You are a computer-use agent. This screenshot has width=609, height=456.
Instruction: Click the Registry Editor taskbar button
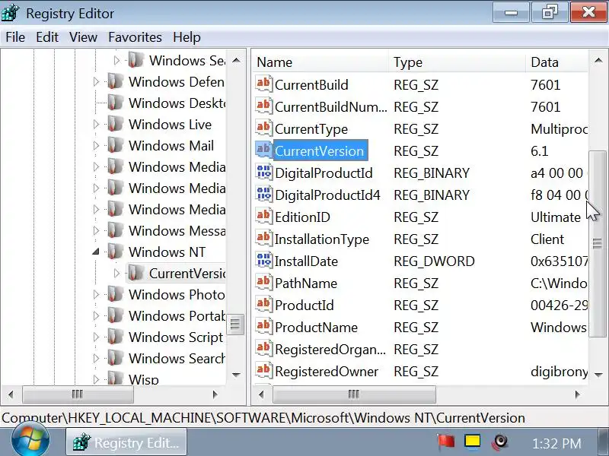pyautogui.click(x=126, y=442)
